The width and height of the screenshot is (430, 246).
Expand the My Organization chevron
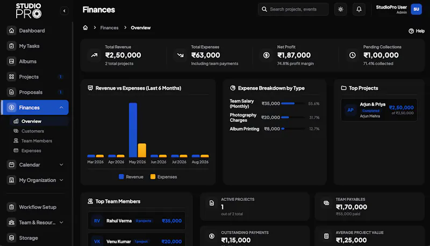[61, 180]
